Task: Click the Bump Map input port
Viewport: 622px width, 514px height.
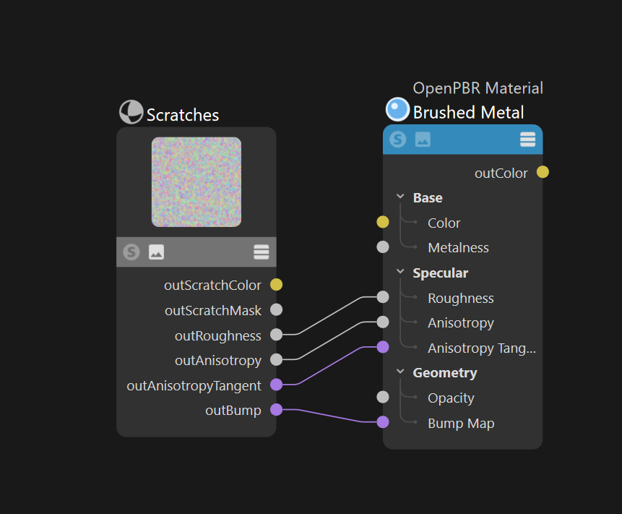Action: tap(383, 422)
